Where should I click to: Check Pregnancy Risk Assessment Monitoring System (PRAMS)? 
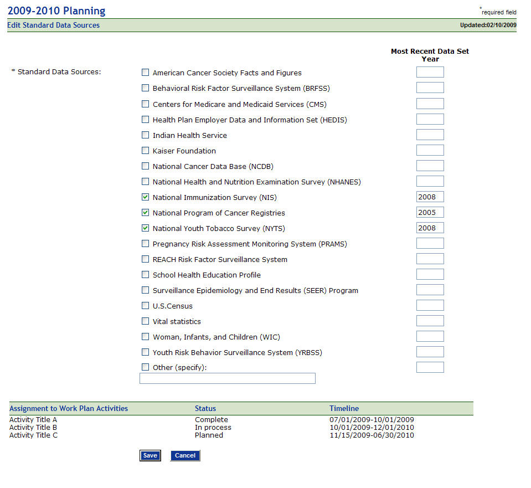point(145,243)
